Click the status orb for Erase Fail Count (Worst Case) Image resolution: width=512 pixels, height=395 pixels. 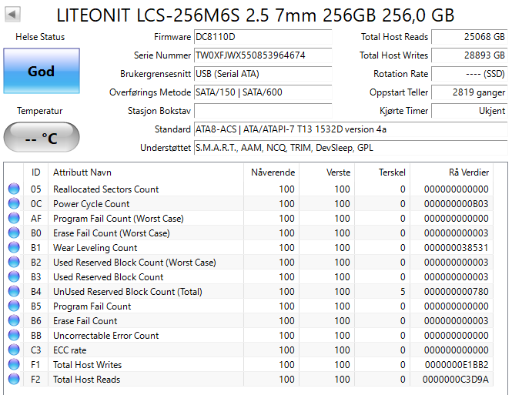(x=14, y=233)
